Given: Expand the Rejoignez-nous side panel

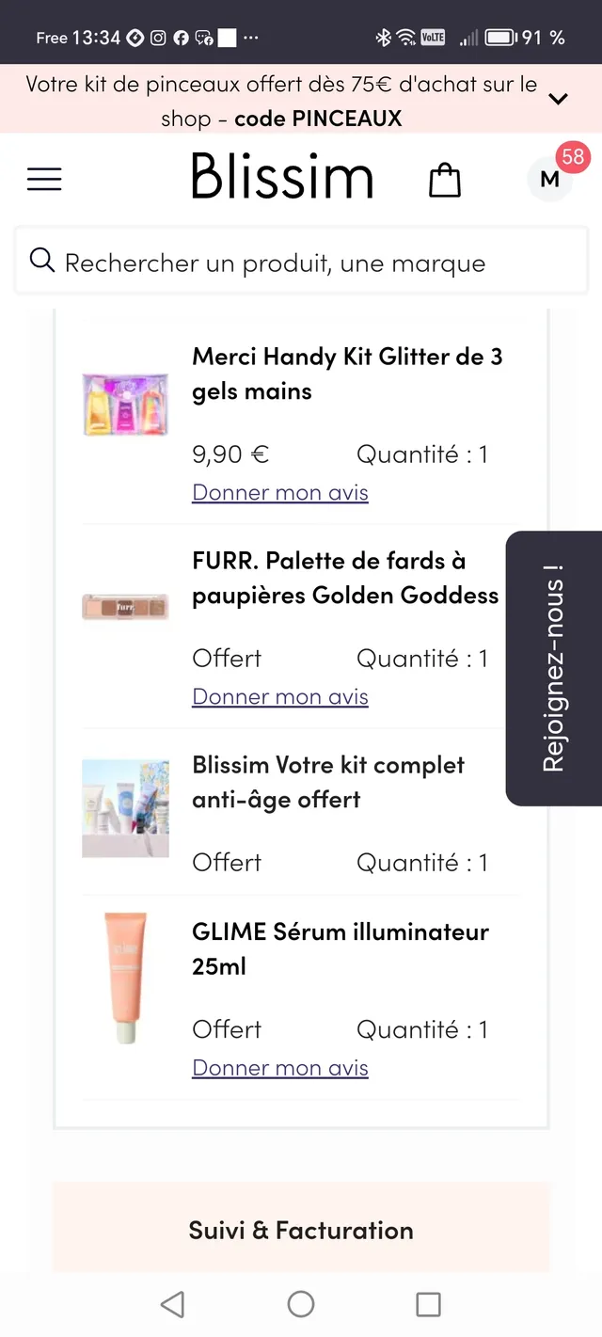Looking at the screenshot, I should coord(554,668).
